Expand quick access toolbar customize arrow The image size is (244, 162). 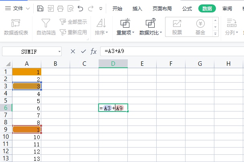(x=101, y=8)
